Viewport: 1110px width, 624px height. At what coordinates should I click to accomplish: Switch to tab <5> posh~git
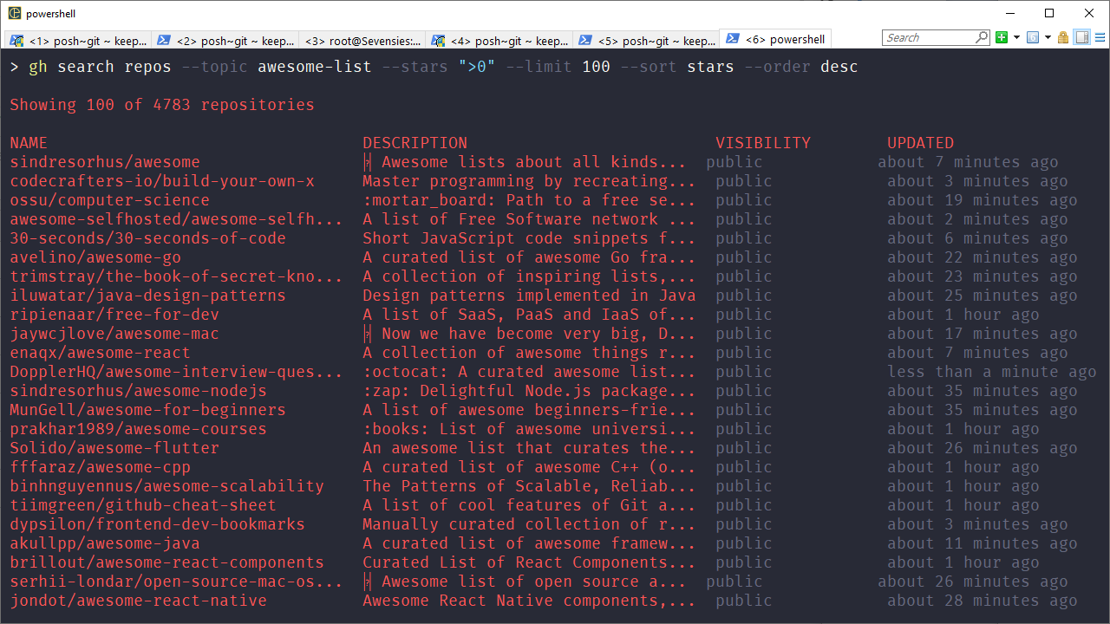coord(646,40)
